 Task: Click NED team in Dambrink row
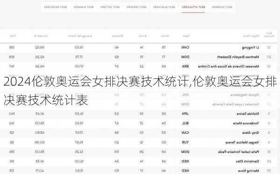pos(185,161)
